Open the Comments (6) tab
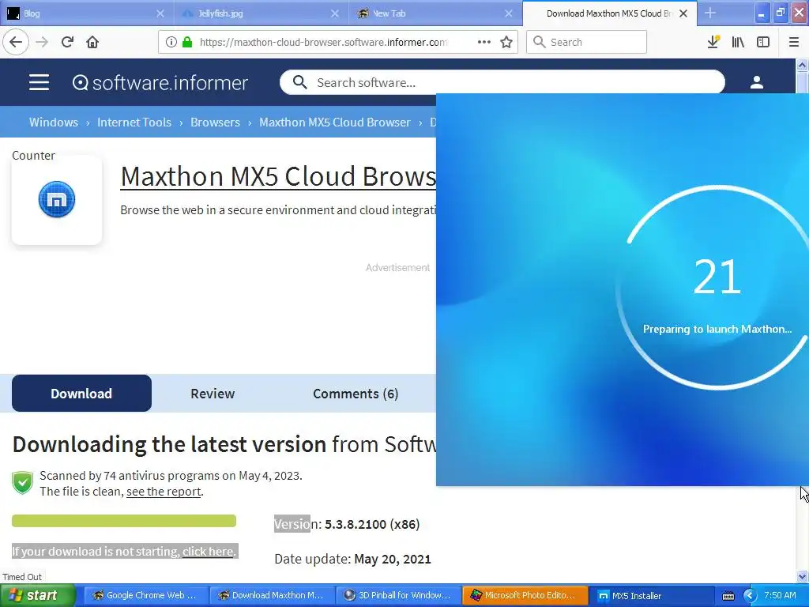The image size is (809, 607). [356, 394]
